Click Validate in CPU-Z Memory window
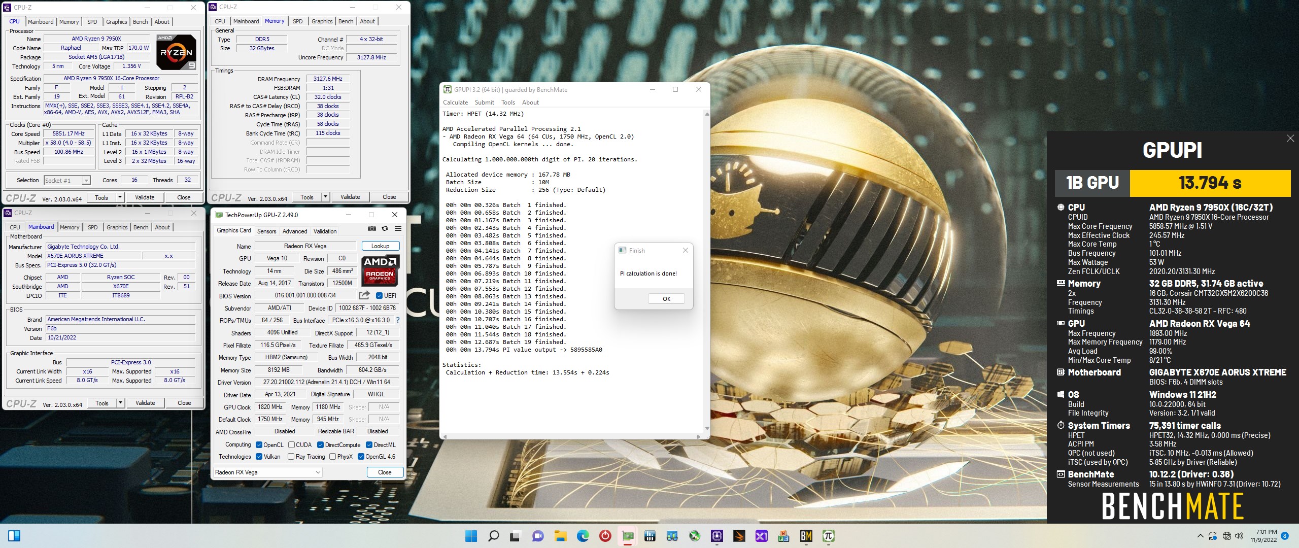 (x=350, y=197)
